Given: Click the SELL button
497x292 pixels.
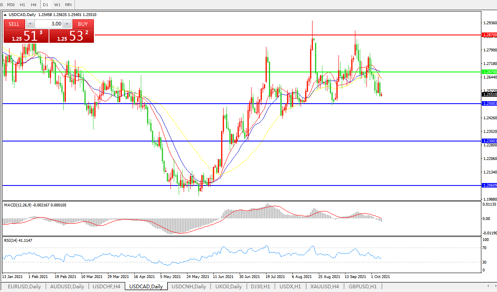Looking at the screenshot, I should (x=14, y=24).
